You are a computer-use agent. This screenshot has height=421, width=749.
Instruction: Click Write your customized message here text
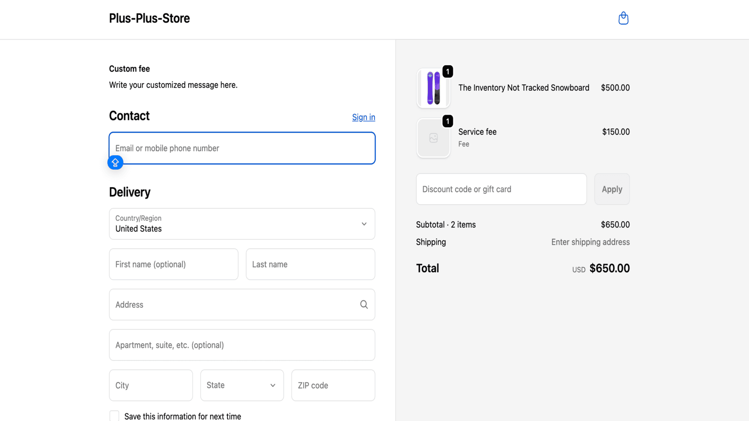tap(173, 85)
